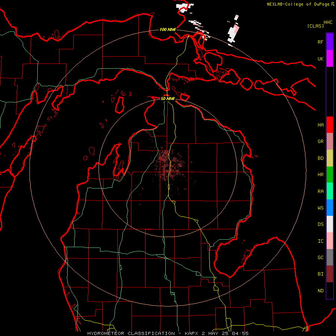Viewport: 336px width, 336px height.
Task: Select the GR legend color block
Action: pos(330,141)
